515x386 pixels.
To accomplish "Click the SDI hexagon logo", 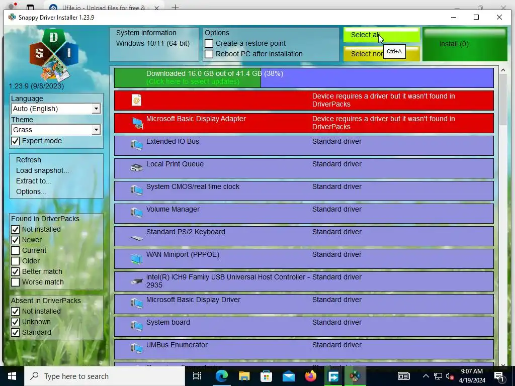I will (54, 54).
